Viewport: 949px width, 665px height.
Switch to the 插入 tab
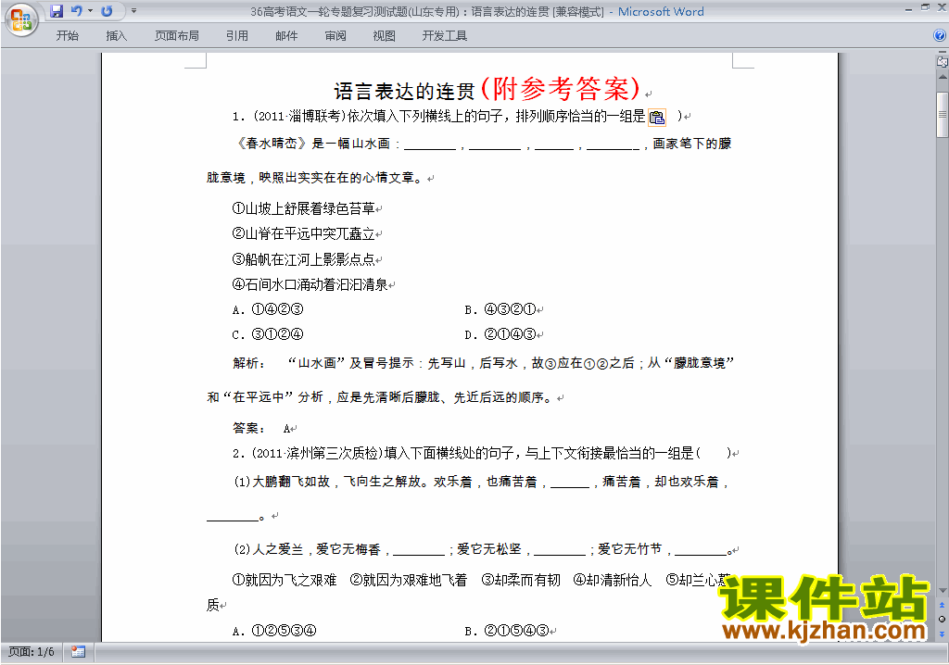[117, 36]
